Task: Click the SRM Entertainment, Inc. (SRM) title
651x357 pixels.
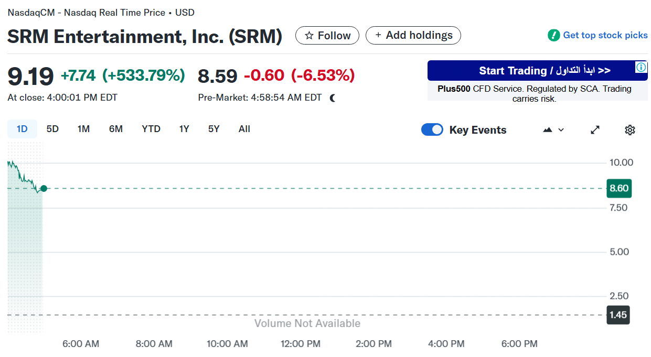Action: coord(145,36)
